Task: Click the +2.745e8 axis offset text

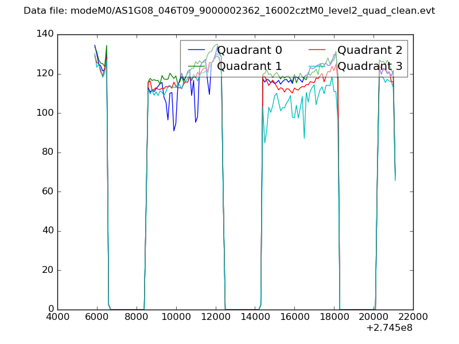Action: (x=388, y=329)
